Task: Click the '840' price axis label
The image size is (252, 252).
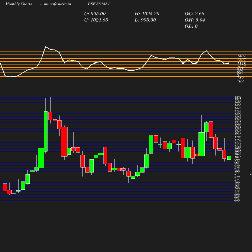Action: tap(237, 177)
